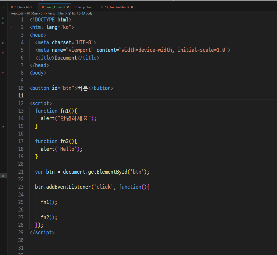Viewport: 277px width, 255px height.
Task: Click the id="btn" attribute
Action: [63, 88]
